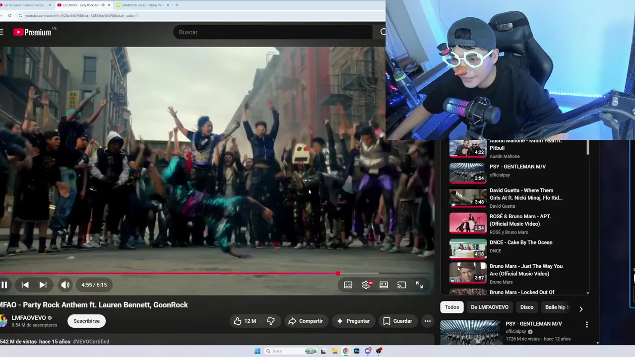635x357 pixels.
Task: Cast the video to a TV
Action: [x=401, y=285]
